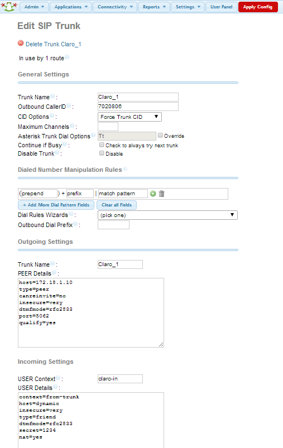Screen dimensions: 283x448
Task: Click Clear all Fields button
Action: (117, 205)
